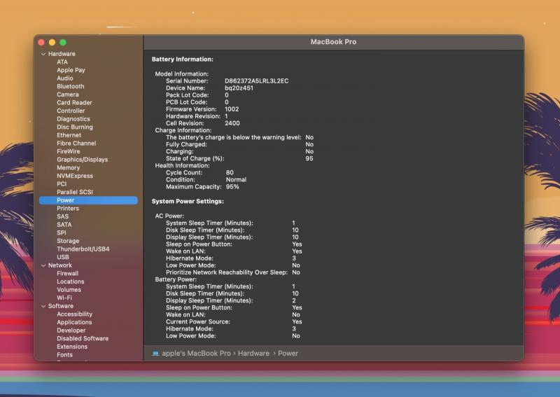Viewport: 560px width, 397px height.
Task: Open SPI hardware details
Action: 62,232
